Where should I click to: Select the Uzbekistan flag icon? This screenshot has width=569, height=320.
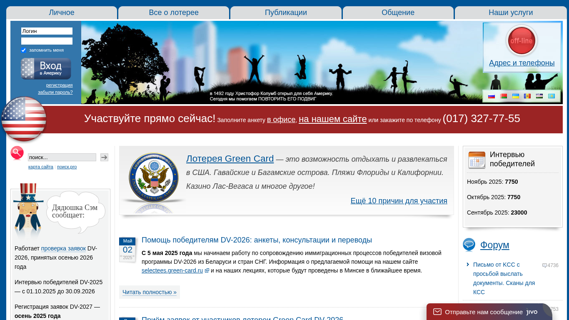(539, 96)
